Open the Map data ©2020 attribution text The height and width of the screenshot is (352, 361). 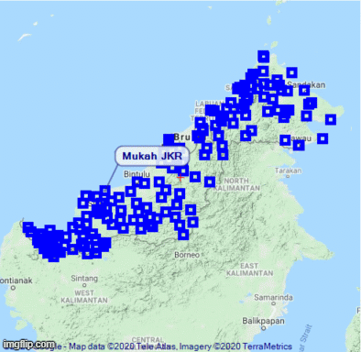pyautogui.click(x=101, y=346)
